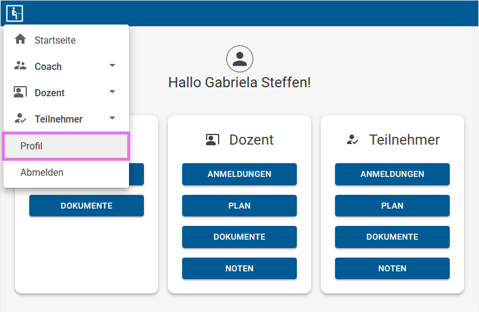479x312 pixels.
Task: Click the presenter icon beside Dozent menu item
Action: 20,92
